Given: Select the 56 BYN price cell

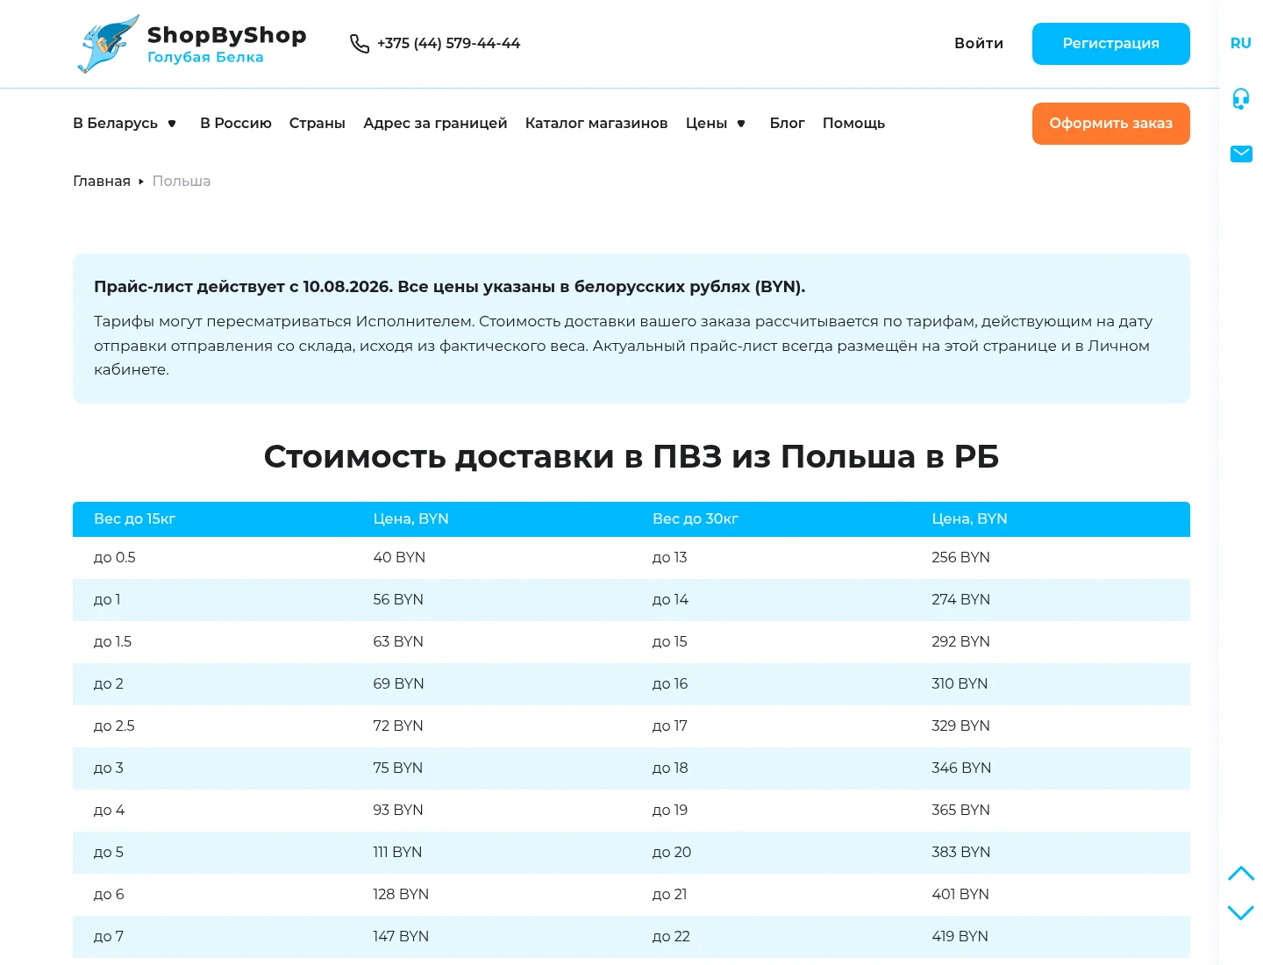Looking at the screenshot, I should [x=398, y=600].
